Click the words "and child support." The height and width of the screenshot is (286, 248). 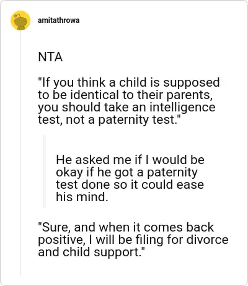[x=91, y=252]
